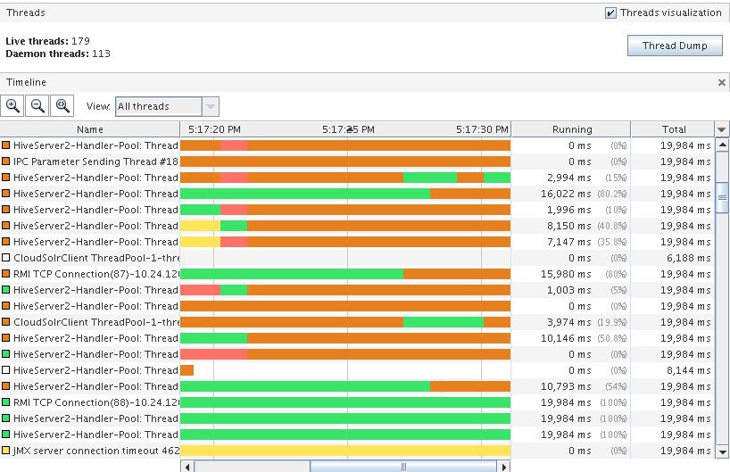Zoom in on the threads timeline
The image size is (730, 472).
(12, 106)
